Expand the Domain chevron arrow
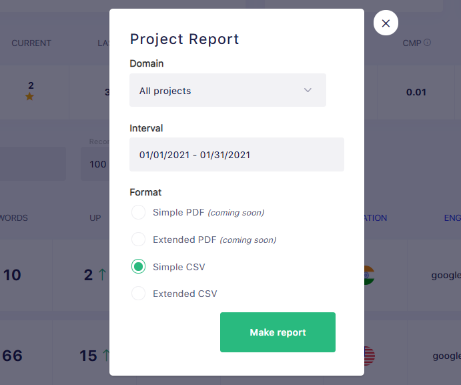 coord(308,91)
